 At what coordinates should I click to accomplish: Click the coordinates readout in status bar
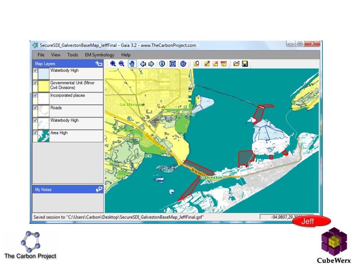(286, 217)
